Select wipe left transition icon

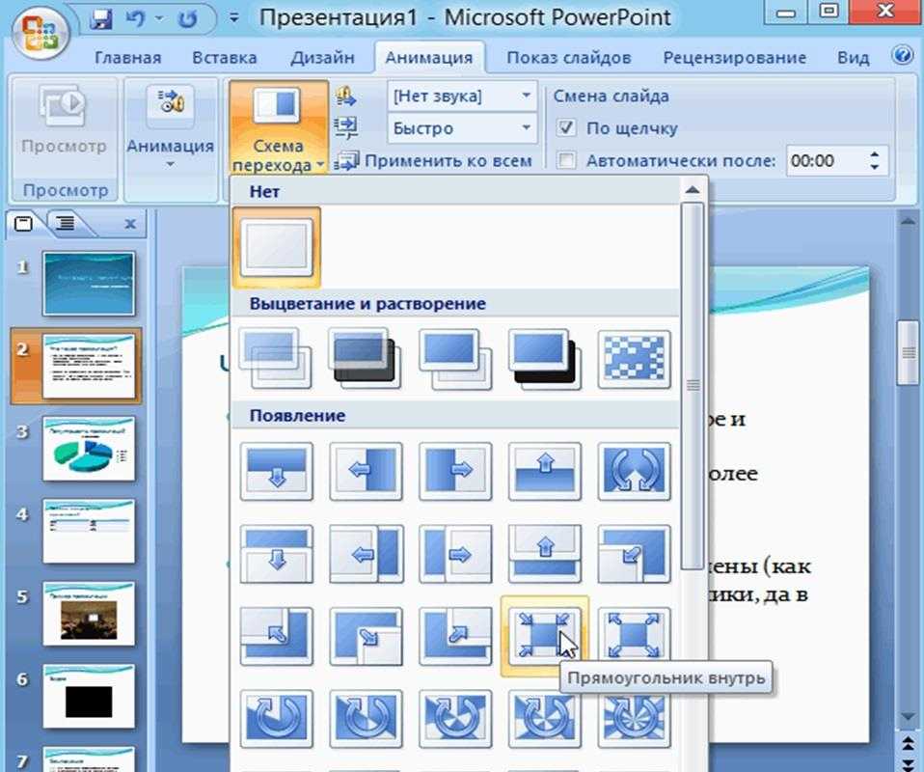pyautogui.click(x=366, y=471)
